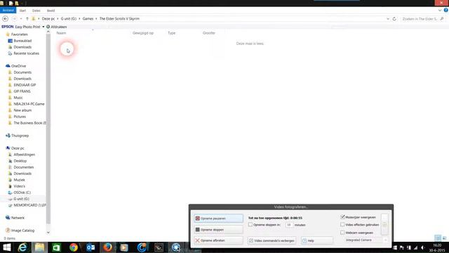The height and width of the screenshot is (253, 449).
Task: Click Video commando's verbergen button
Action: tap(272, 240)
